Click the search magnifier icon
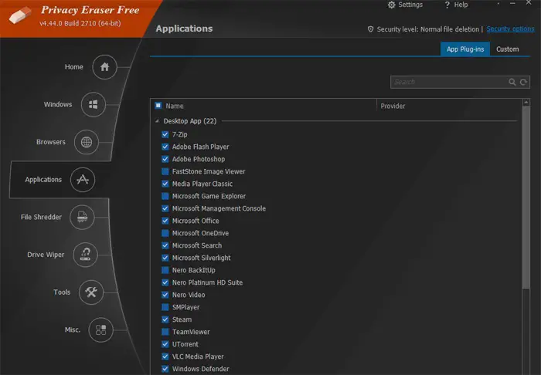Viewport: 541px width, 375px height. (512, 82)
